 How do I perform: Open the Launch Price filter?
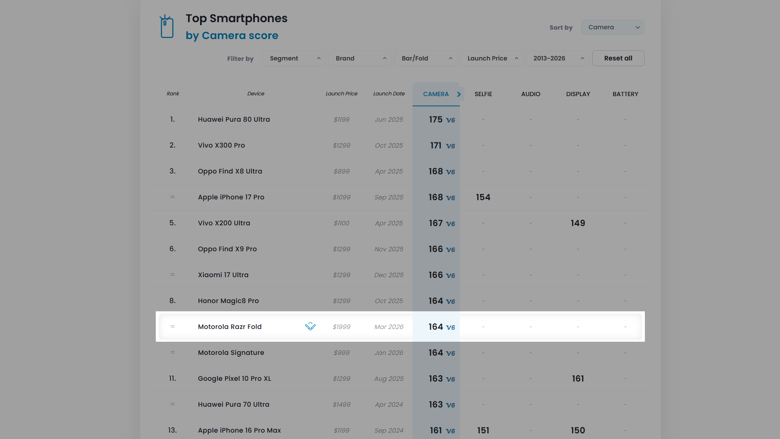pyautogui.click(x=492, y=59)
